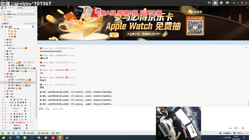
Task: Click the video screen icon in the title bar
Action: point(209,3)
